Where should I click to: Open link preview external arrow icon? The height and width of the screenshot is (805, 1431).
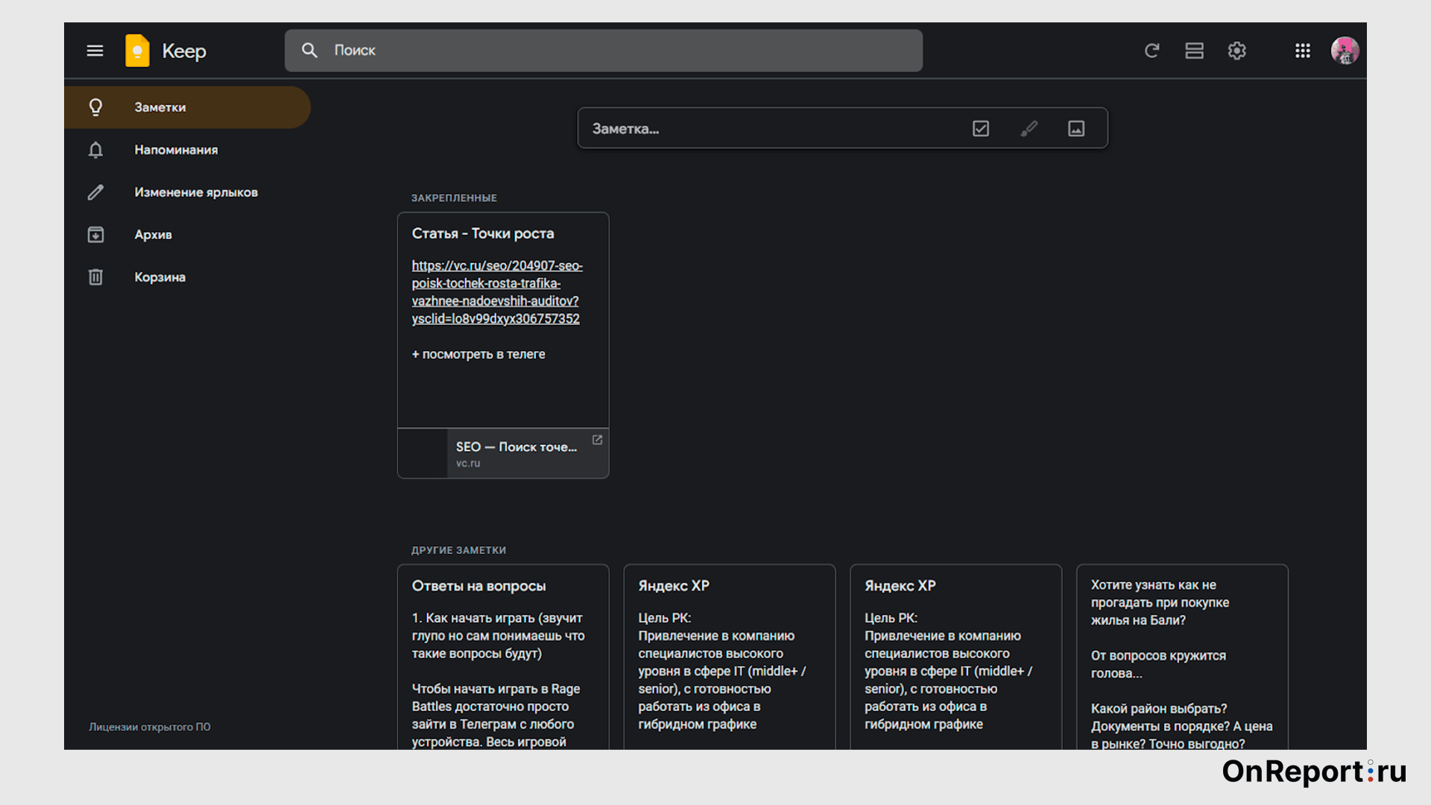597,440
